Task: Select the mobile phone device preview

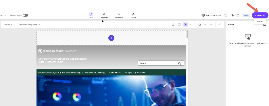Action: pos(173,24)
